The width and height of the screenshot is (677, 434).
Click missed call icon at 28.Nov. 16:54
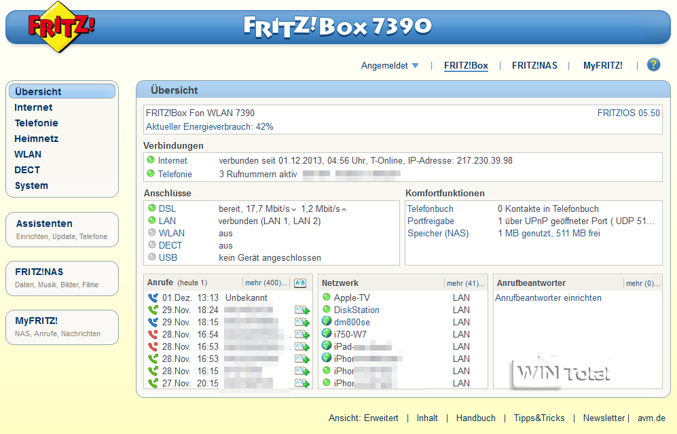pos(153,334)
